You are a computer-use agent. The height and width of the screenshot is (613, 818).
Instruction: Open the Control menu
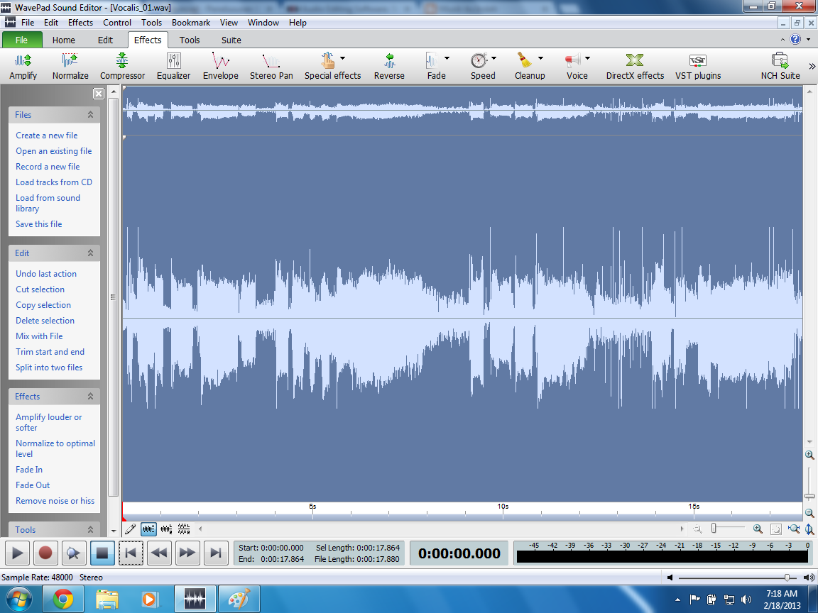coord(117,23)
